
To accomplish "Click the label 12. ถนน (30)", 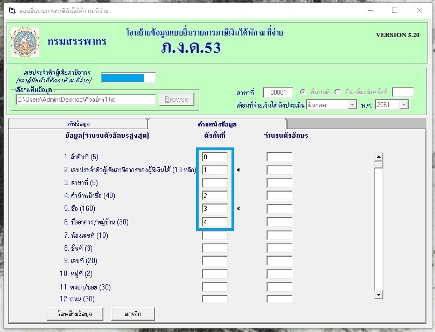I will (77, 299).
